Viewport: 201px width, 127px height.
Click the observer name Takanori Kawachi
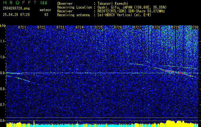112,3
